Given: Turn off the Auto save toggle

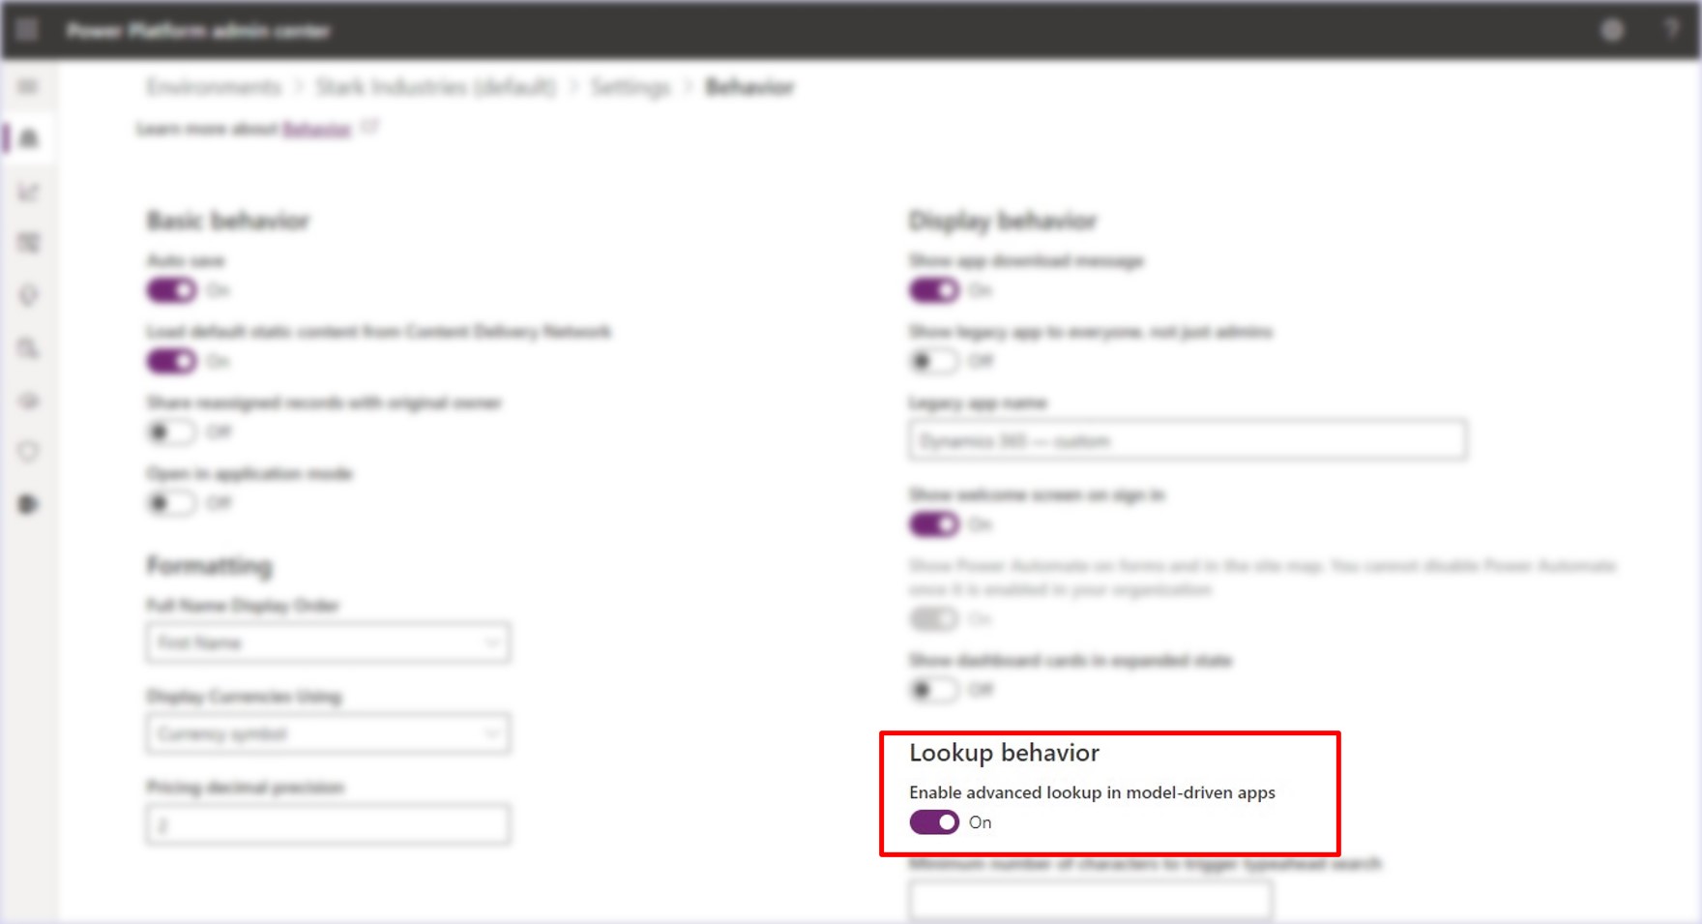Looking at the screenshot, I should pyautogui.click(x=171, y=290).
